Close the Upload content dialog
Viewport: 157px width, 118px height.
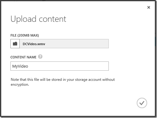coord(149,7)
